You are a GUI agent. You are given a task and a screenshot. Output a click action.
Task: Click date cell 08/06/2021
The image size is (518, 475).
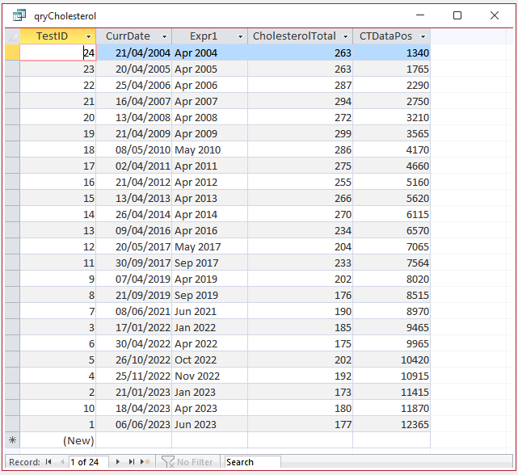pyautogui.click(x=134, y=311)
